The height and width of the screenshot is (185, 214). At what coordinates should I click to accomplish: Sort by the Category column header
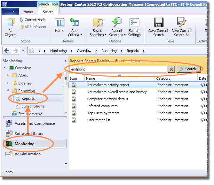pyautogui.click(x=176, y=78)
